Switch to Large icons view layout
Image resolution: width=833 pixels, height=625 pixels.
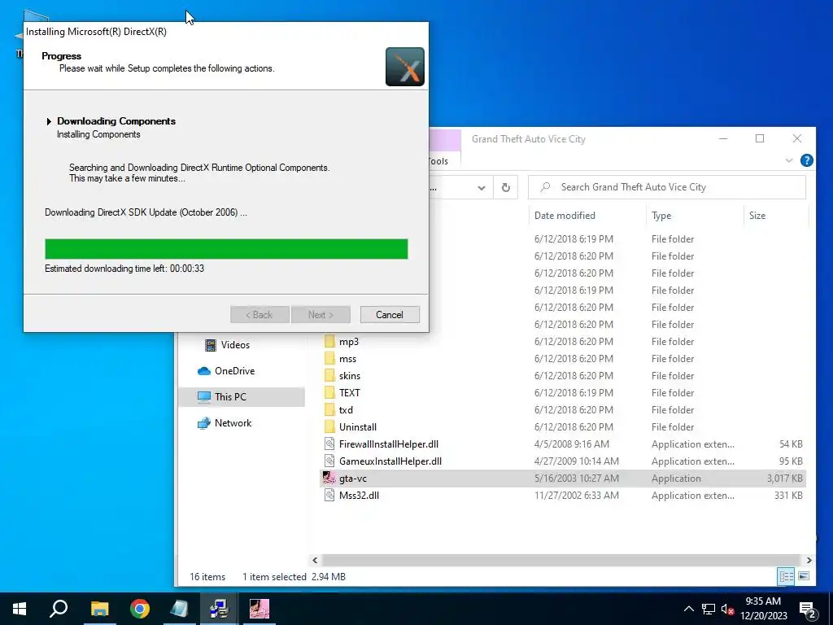(804, 576)
